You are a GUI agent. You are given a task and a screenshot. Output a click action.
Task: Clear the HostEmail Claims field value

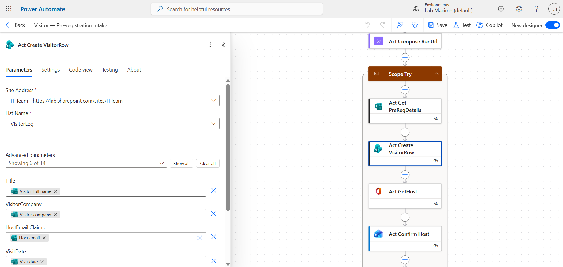(x=200, y=238)
